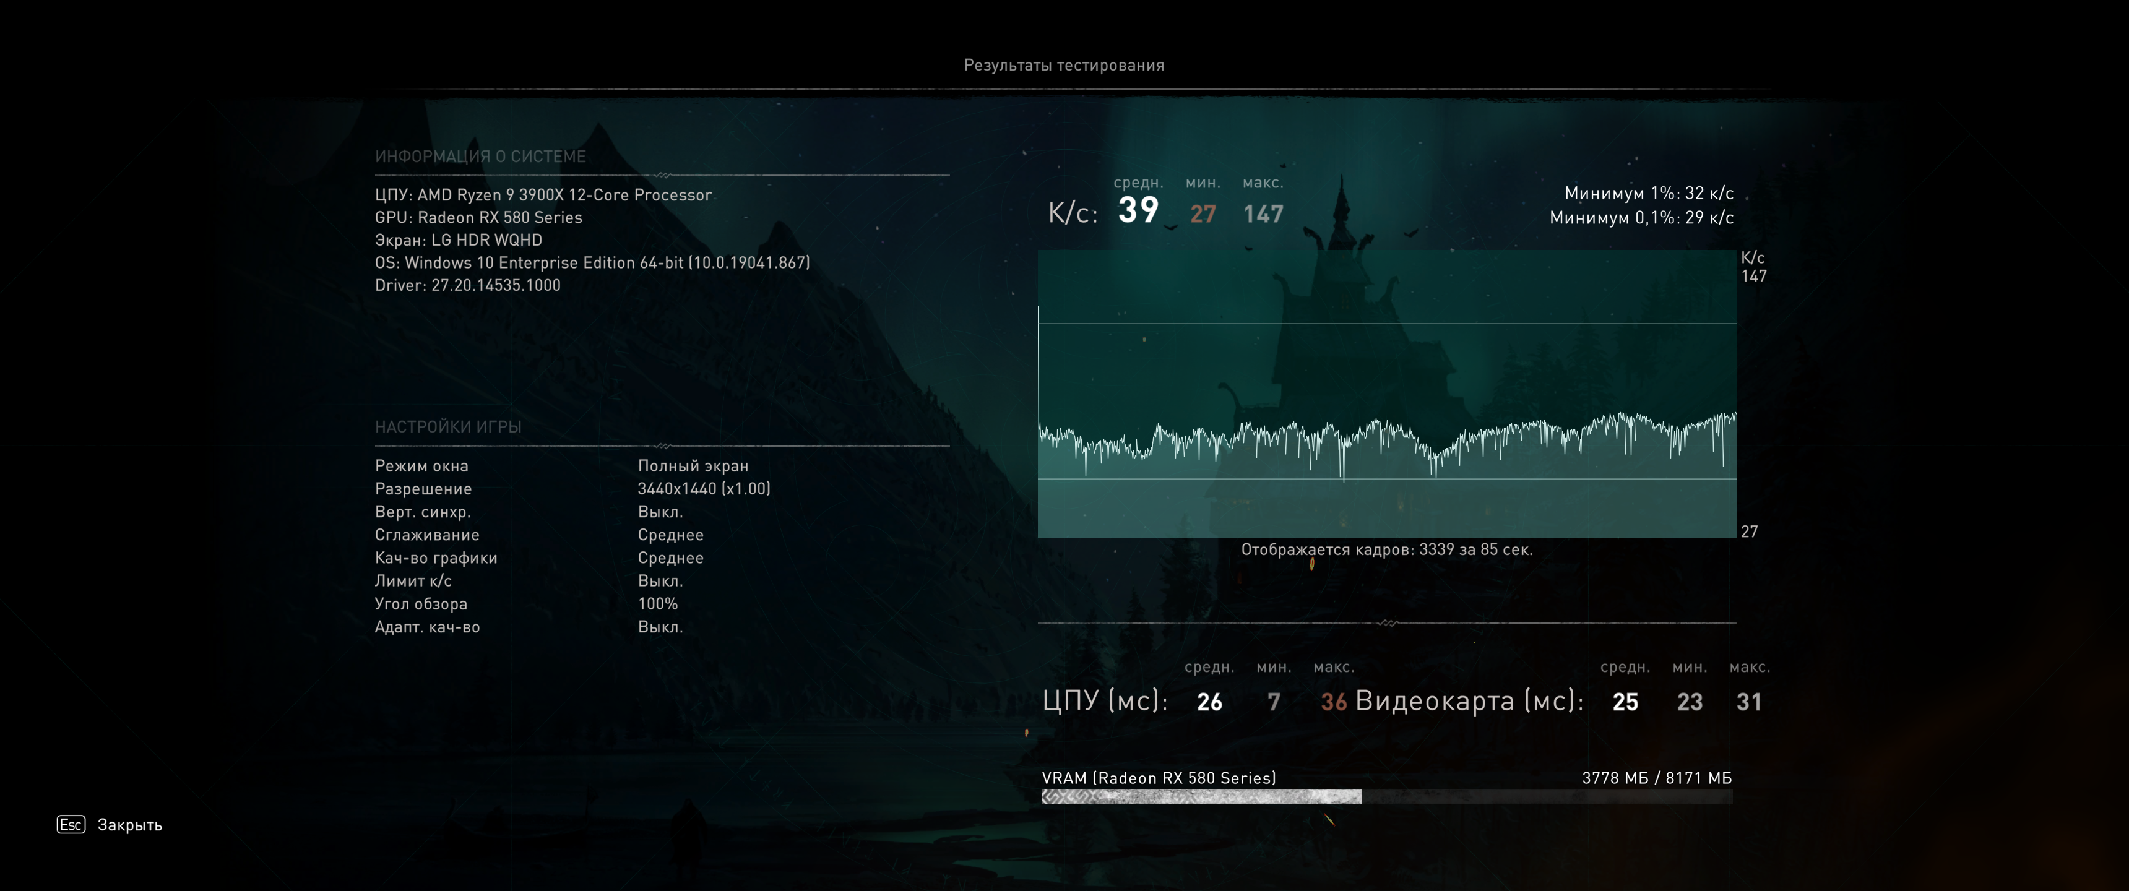
Task: Click the Результаты тестирования title
Action: coord(1064,66)
